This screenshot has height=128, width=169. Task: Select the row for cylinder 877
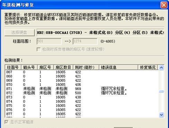tap(82, 114)
